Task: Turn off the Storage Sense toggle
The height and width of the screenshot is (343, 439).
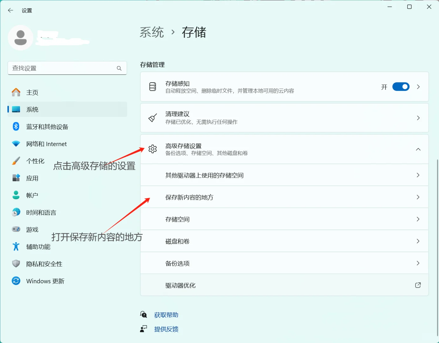Action: [x=401, y=86]
